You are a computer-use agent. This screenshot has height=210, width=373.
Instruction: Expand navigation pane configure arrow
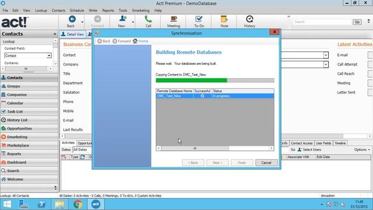55,188
